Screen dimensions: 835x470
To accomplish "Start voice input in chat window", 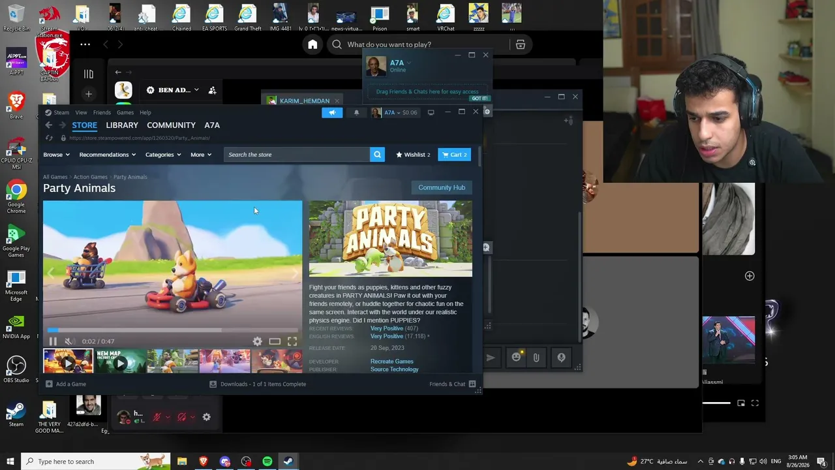I will pyautogui.click(x=561, y=357).
